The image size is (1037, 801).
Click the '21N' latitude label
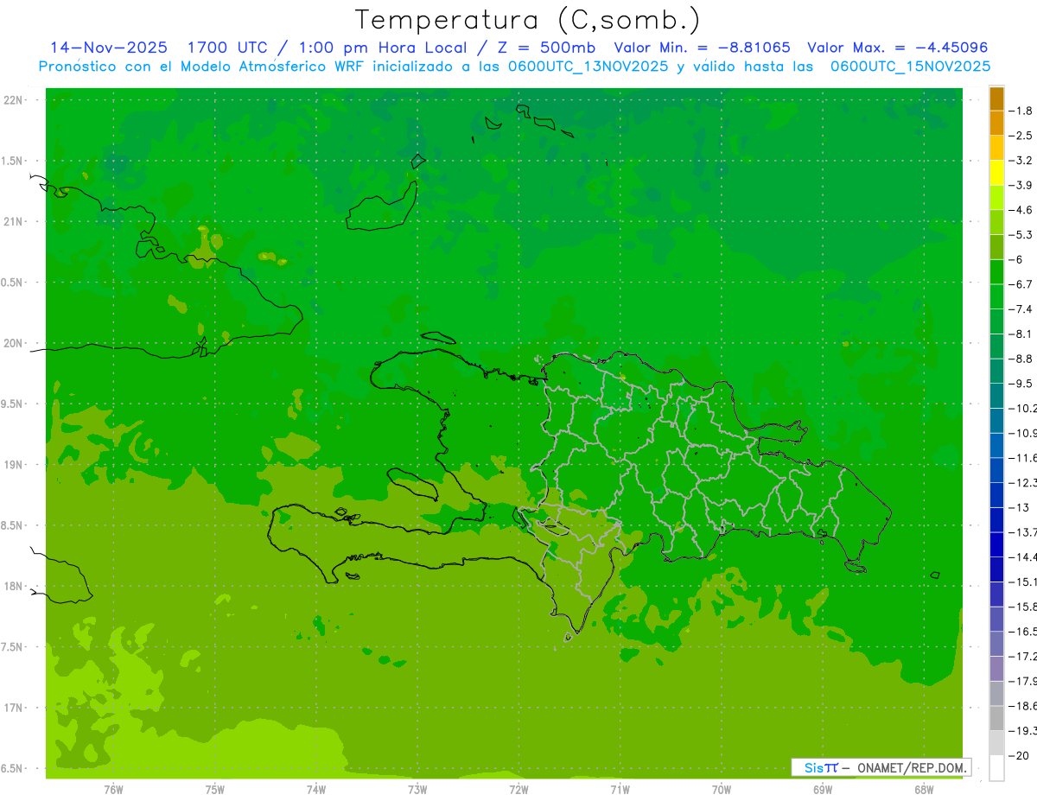[13, 221]
